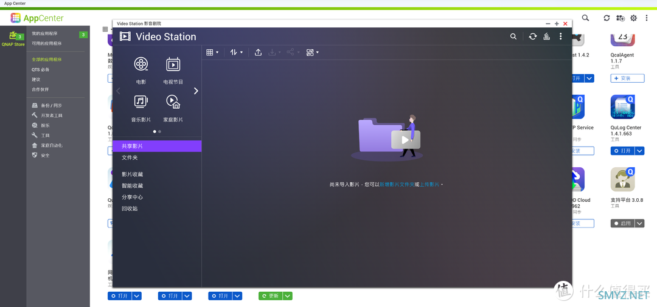Click the 上传影片 link

[429, 184]
